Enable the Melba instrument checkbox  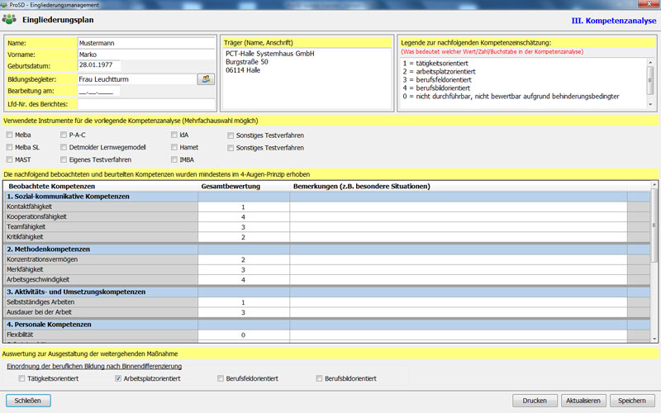tap(9, 134)
